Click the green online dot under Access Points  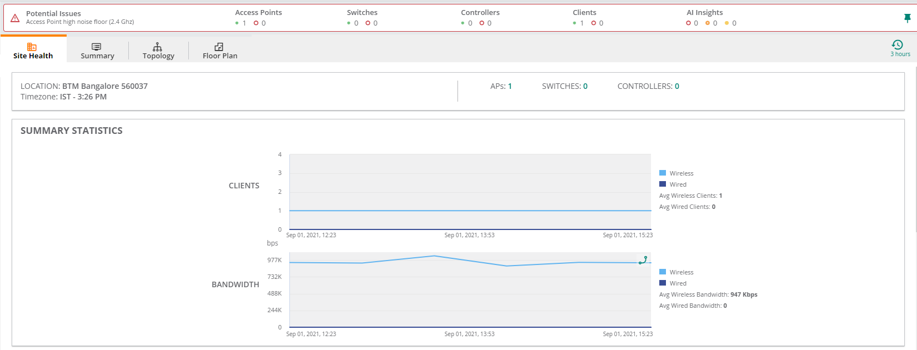[237, 23]
